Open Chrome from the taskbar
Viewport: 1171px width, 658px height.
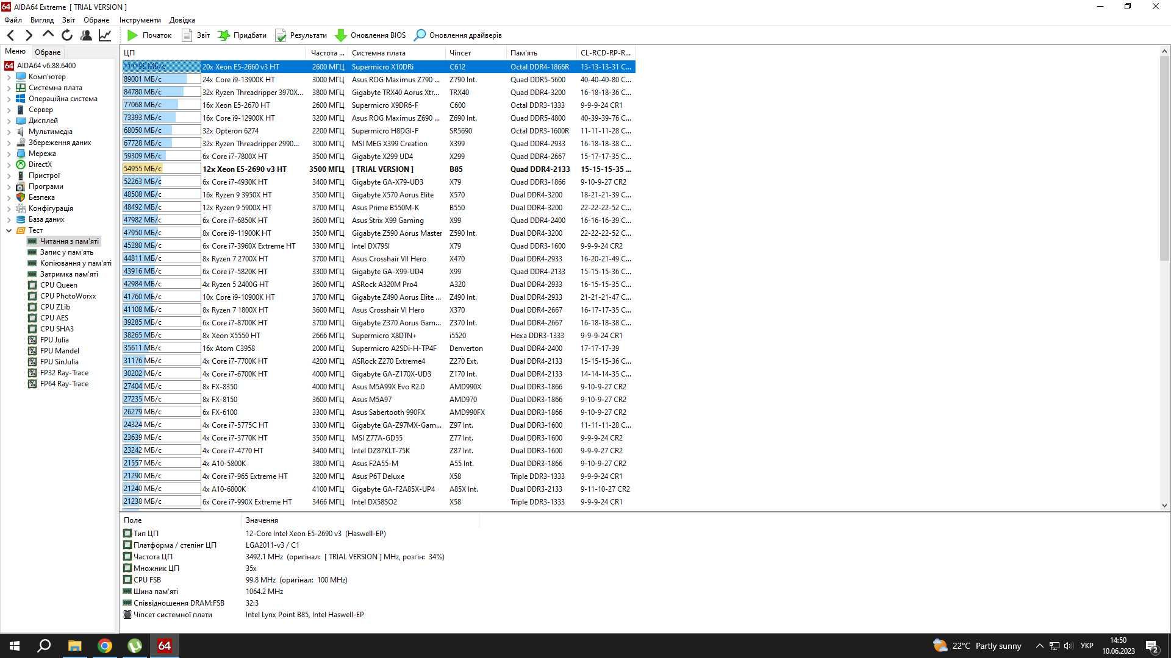tap(105, 646)
